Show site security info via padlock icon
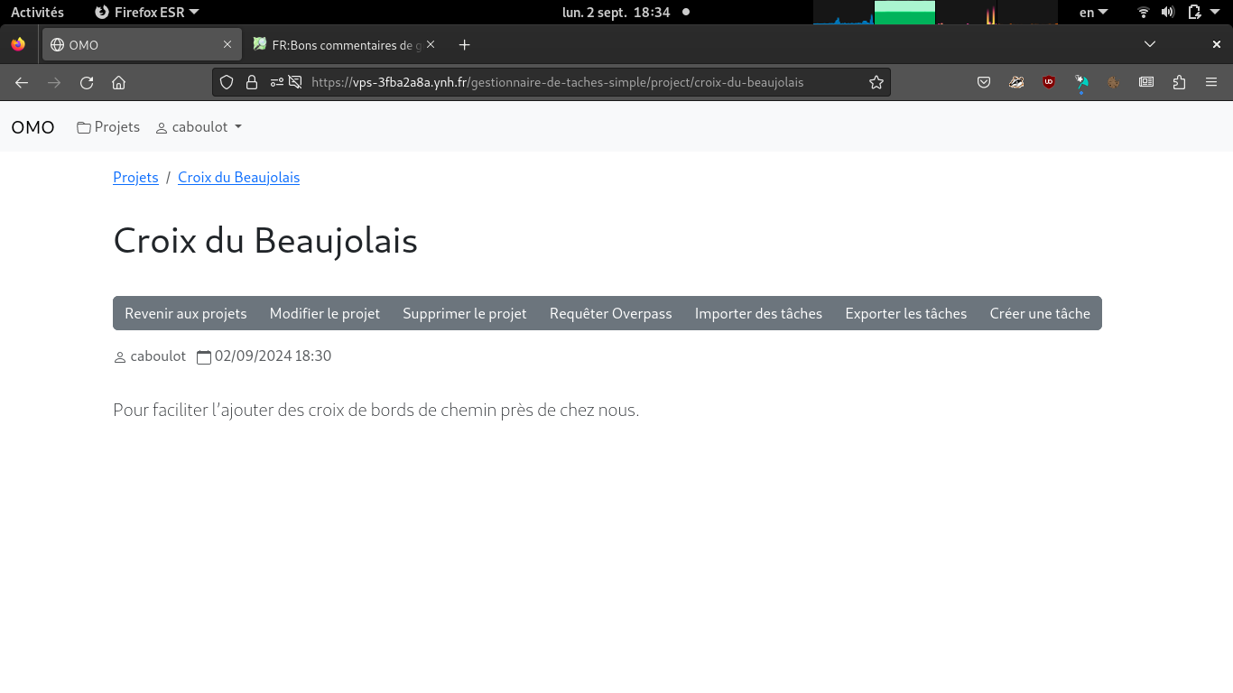 pyautogui.click(x=252, y=82)
